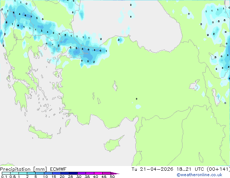Click the "50" legend value
The width and height of the screenshot is (230, 178).
click(112, 177)
